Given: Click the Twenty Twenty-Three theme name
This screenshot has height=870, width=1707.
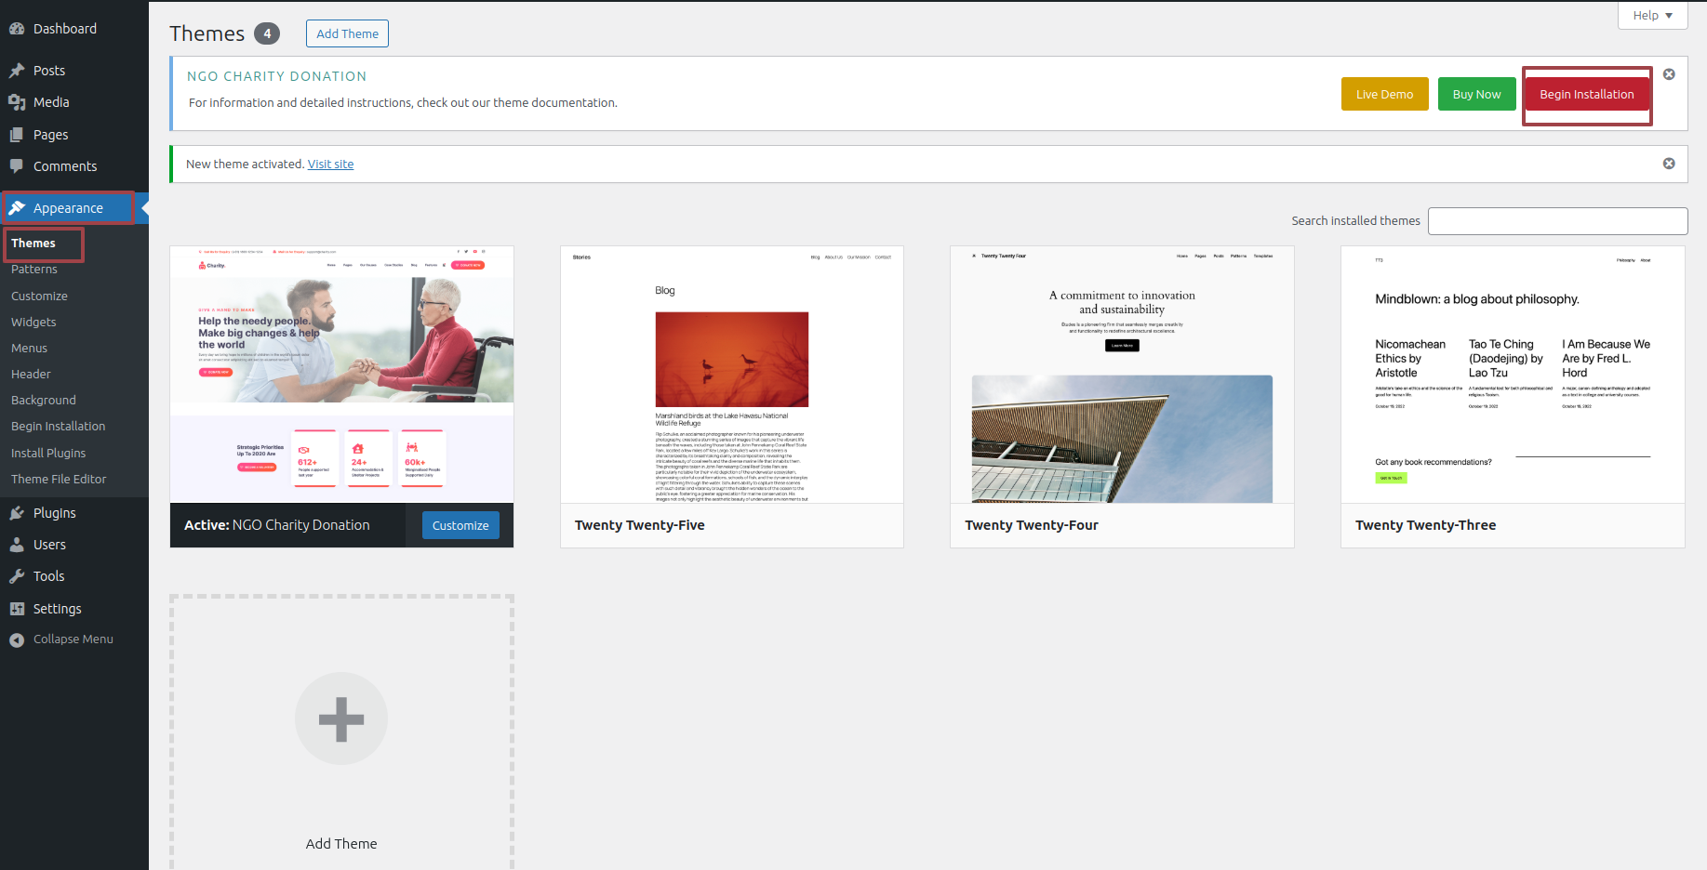Looking at the screenshot, I should point(1425,525).
